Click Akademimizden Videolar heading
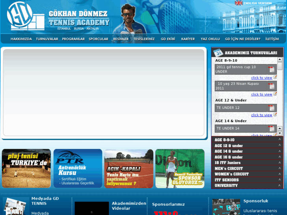287x215 pixels. tap(129, 206)
